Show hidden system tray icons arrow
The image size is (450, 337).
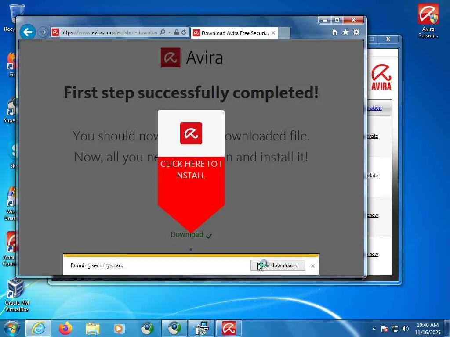point(374,329)
